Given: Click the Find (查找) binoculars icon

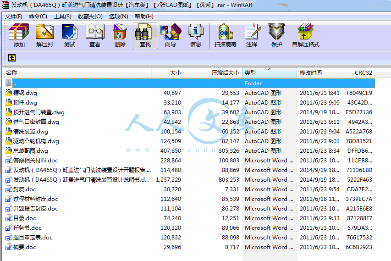Looking at the screenshot, I should tap(143, 32).
